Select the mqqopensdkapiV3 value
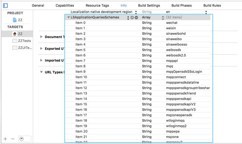 (x=181, y=110)
